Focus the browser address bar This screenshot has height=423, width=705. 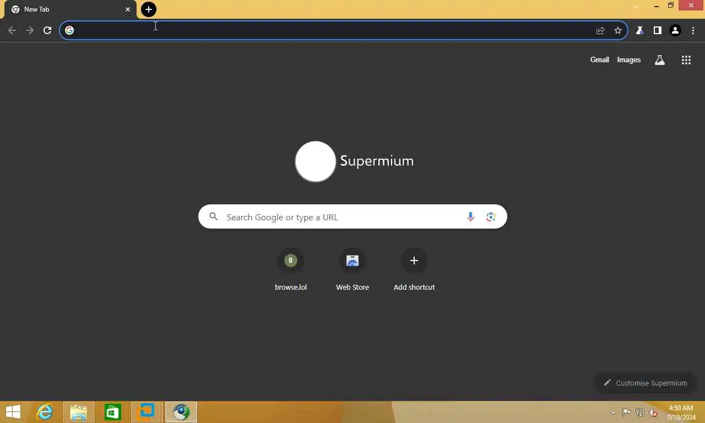point(344,30)
